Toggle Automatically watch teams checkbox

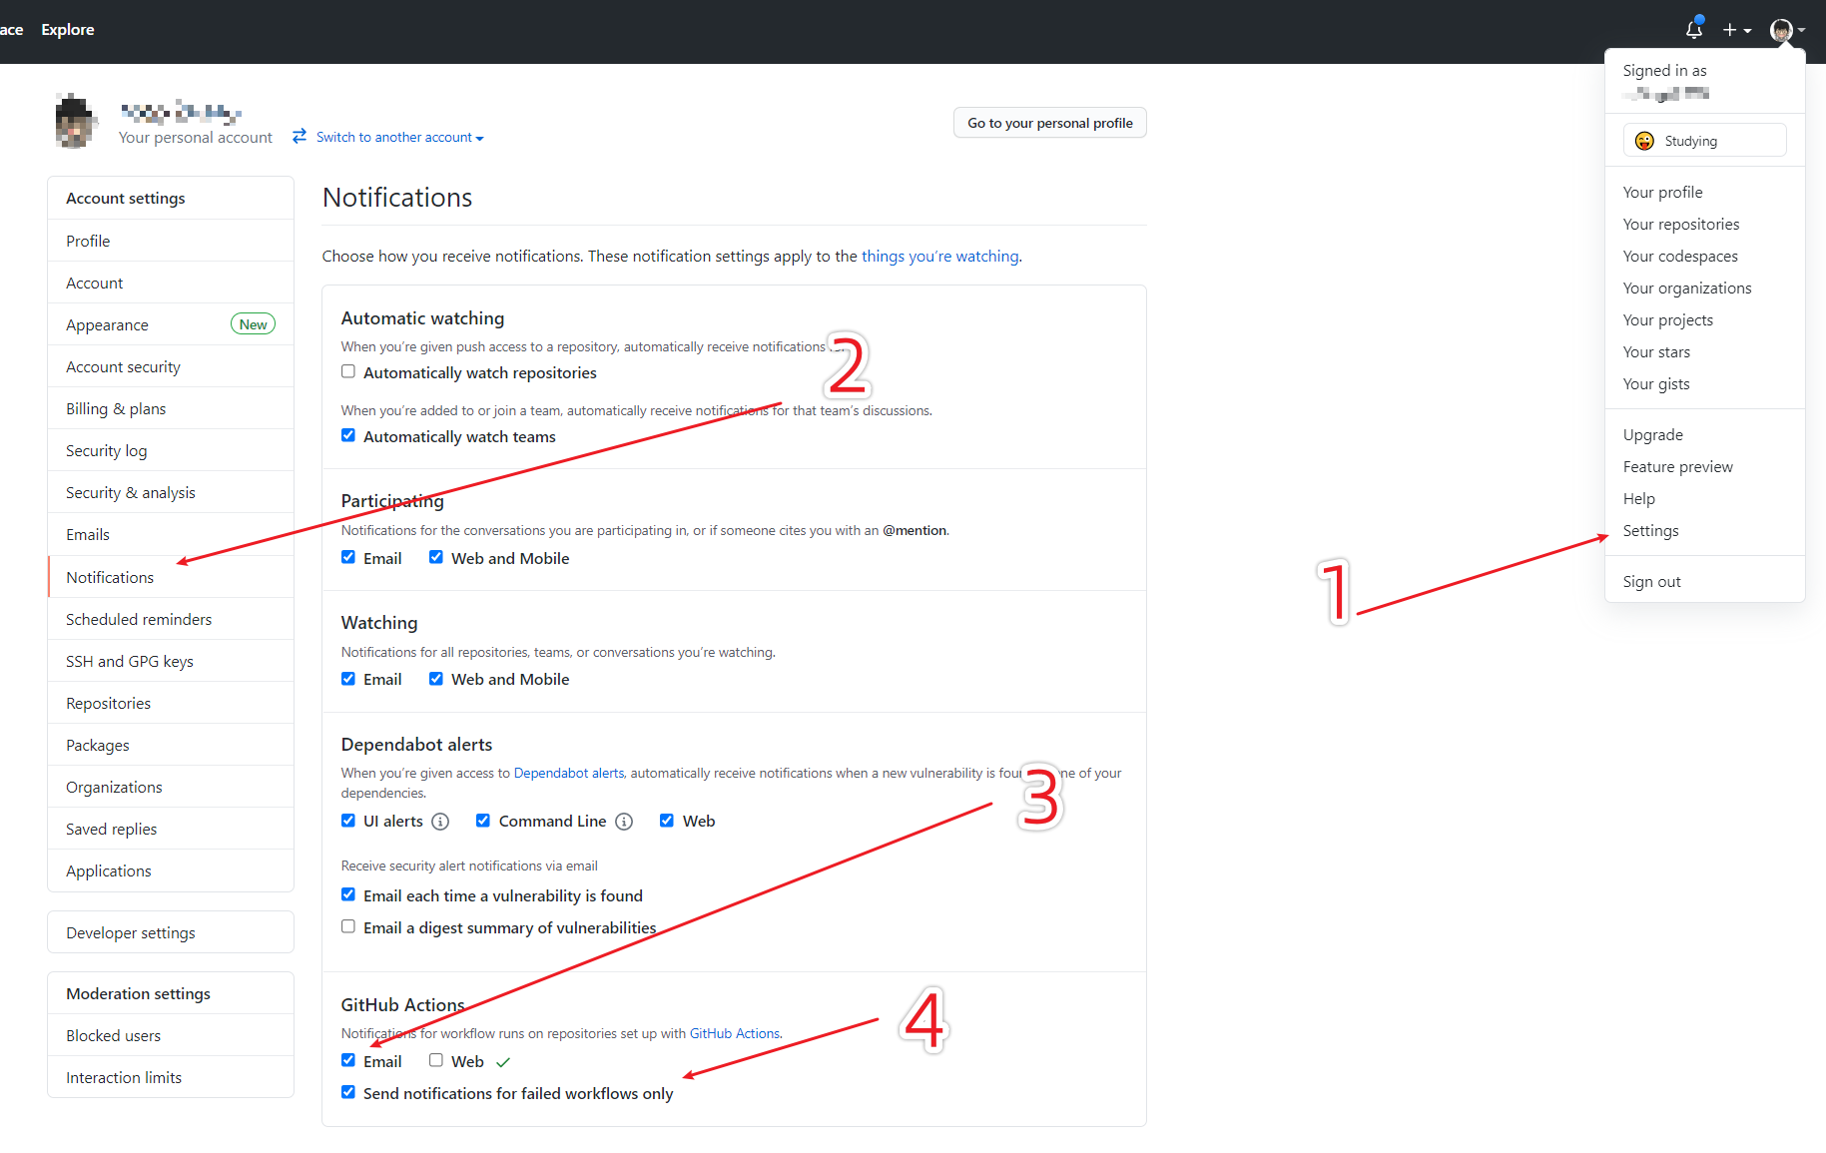pos(348,435)
